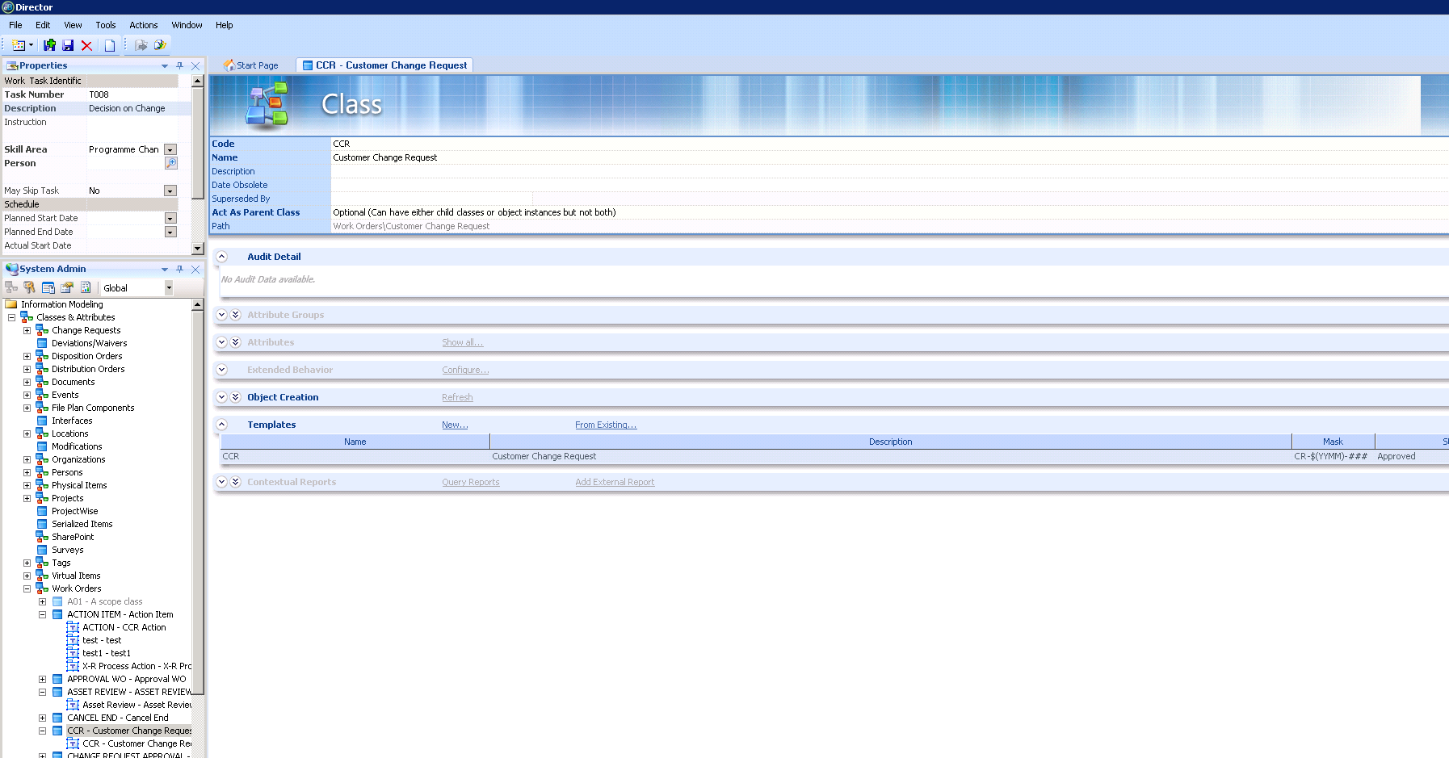Click the Show all... link for Attributes
Viewport: 1449px width, 758px height.
pos(462,342)
